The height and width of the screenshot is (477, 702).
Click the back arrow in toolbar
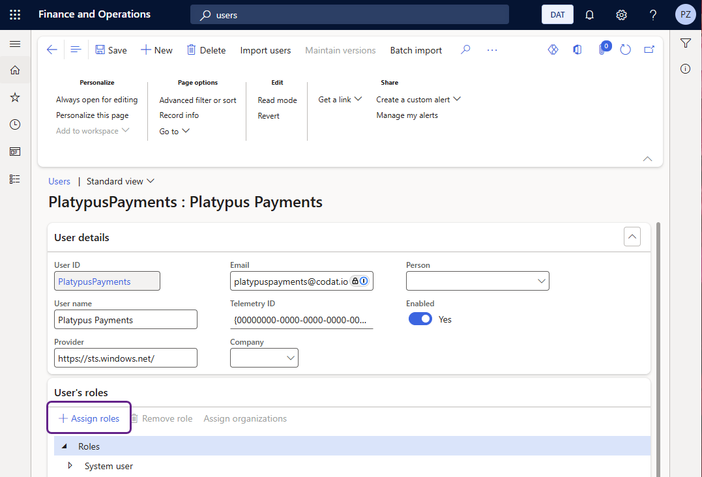[52, 50]
